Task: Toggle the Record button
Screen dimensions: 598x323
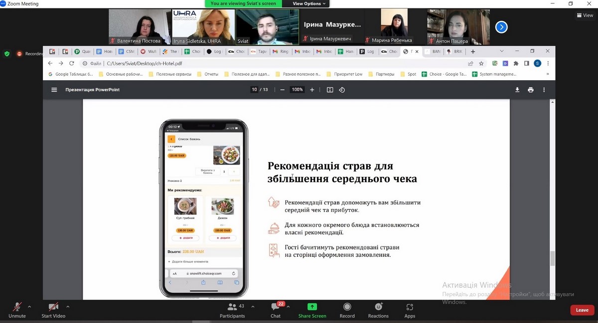Action: [347, 310]
